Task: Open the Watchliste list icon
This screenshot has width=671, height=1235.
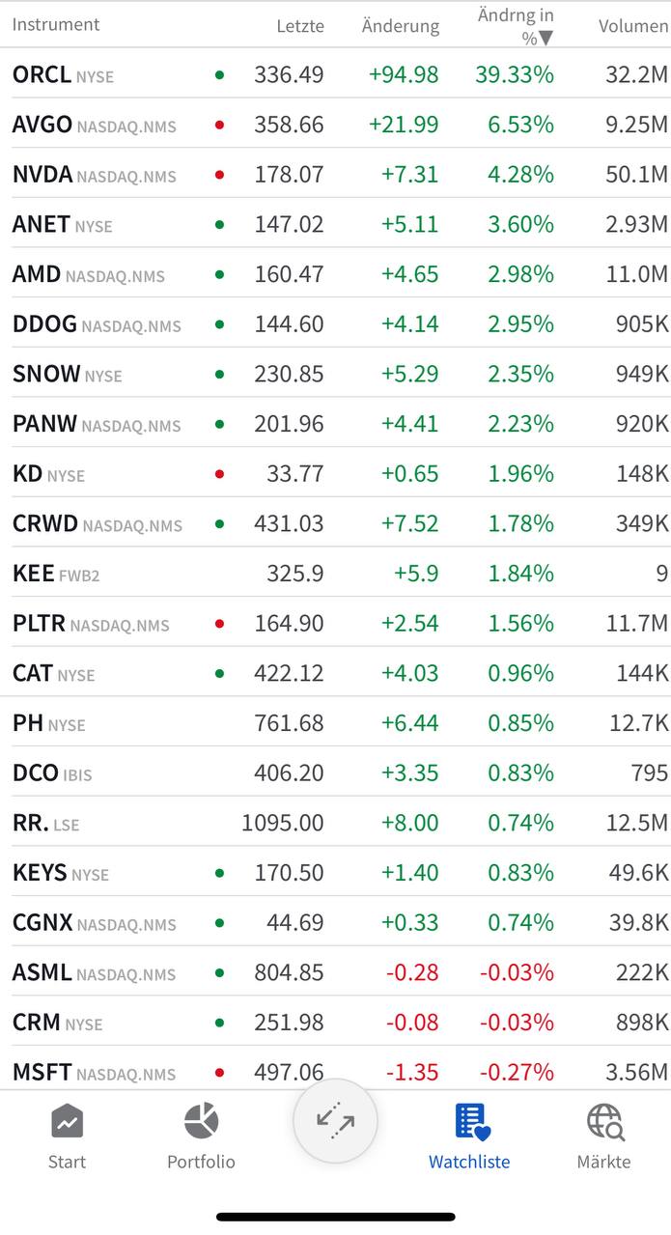Action: (471, 1123)
